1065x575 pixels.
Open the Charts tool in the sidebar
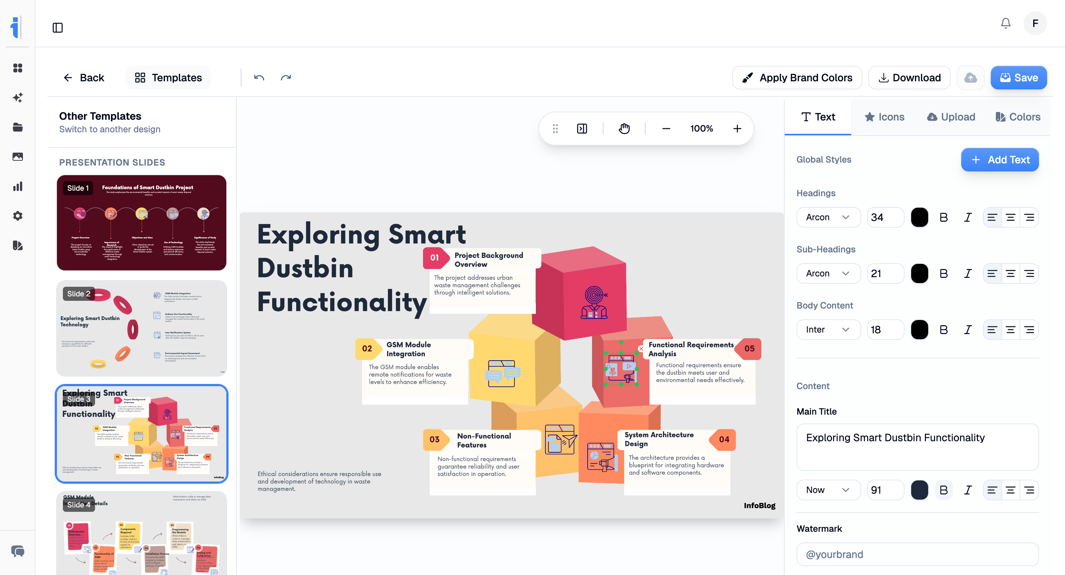click(17, 186)
